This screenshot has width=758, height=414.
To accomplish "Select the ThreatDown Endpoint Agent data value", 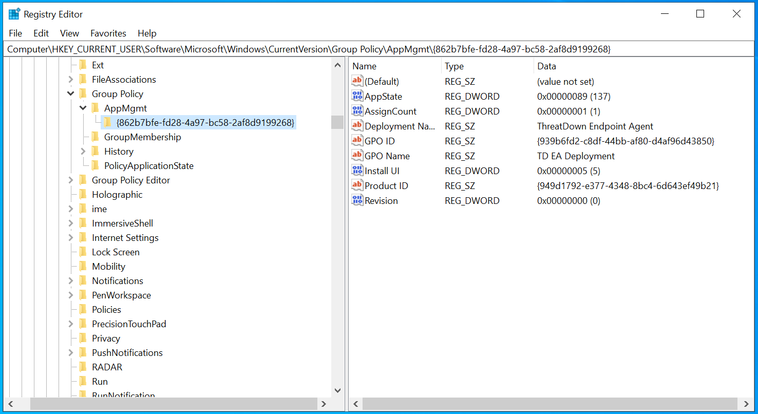I will tap(595, 126).
